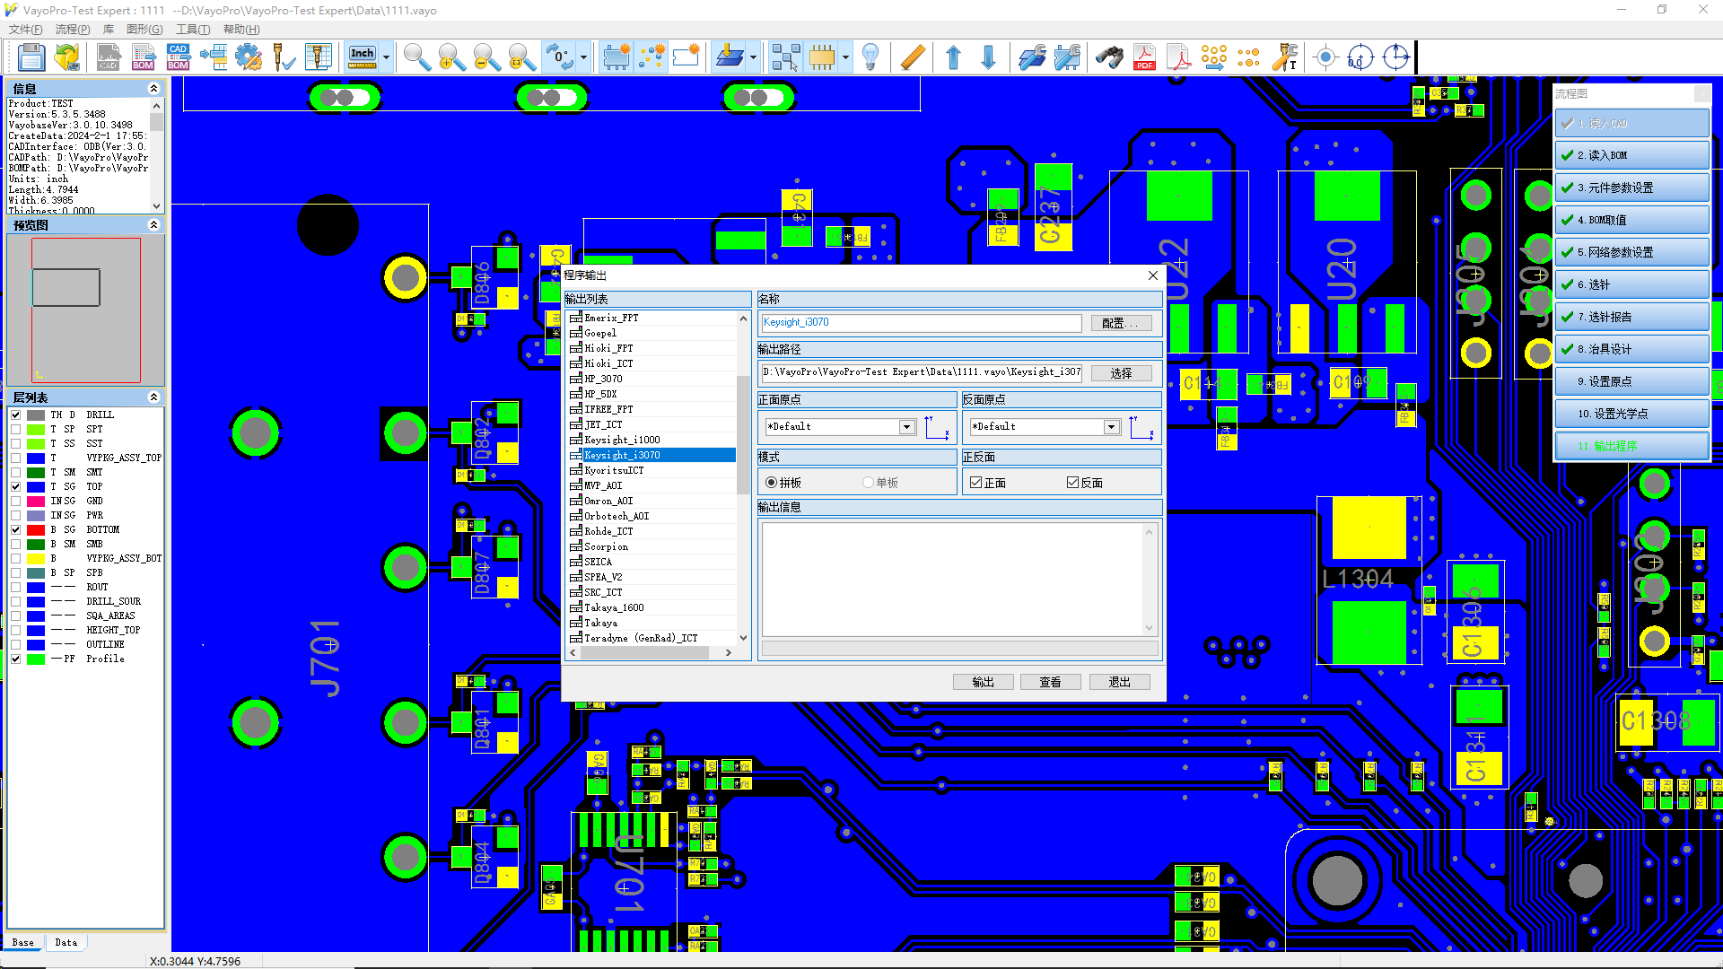
Task: Click the front origin axis pick icon
Action: [937, 428]
